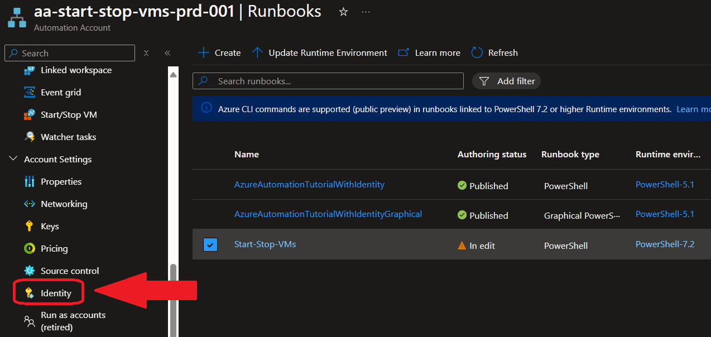Open the AzureAutomationTutorialWithIdentity runbook
The image size is (711, 337).
click(x=309, y=184)
